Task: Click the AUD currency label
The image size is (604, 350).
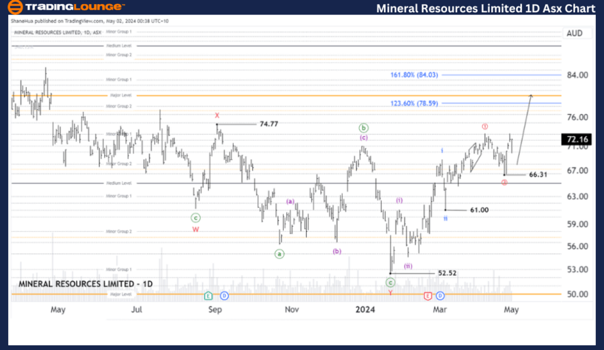Action: point(574,33)
